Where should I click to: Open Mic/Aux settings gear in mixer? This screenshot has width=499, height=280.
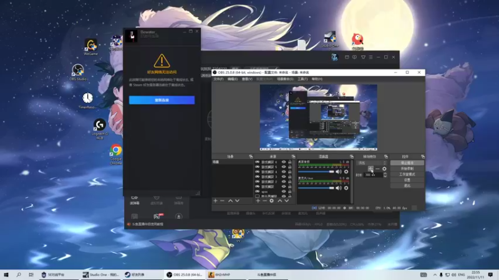click(x=346, y=188)
